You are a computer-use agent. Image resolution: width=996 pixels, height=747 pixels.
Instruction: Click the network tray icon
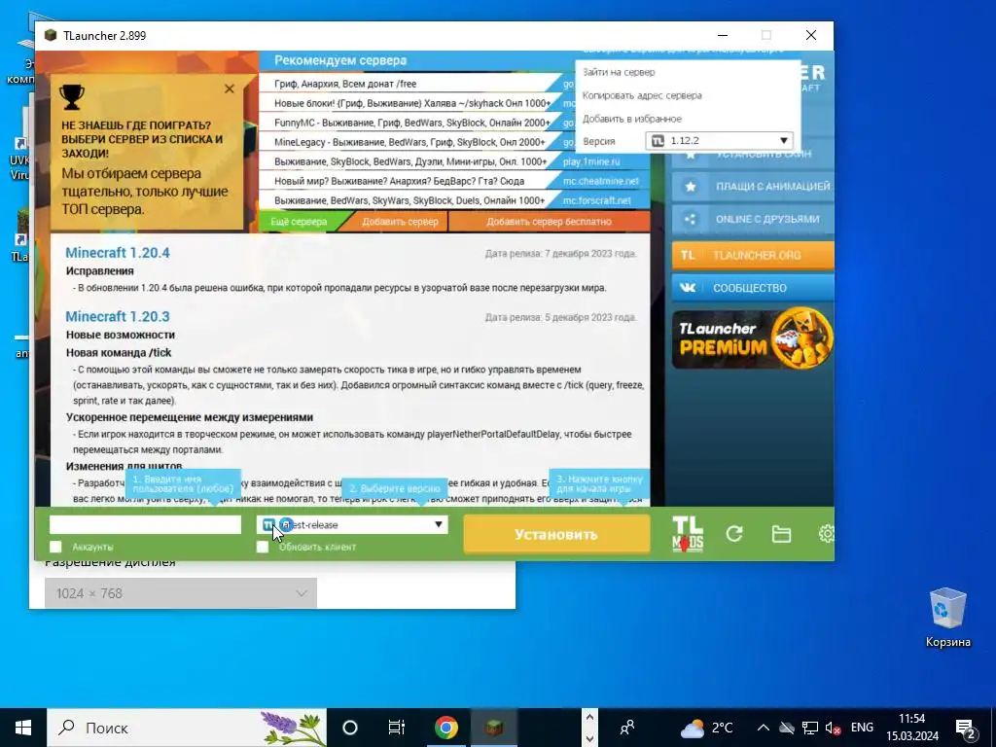point(810,728)
